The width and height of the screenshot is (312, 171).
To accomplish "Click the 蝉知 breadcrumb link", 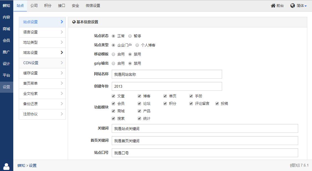I will click(x=21, y=165).
